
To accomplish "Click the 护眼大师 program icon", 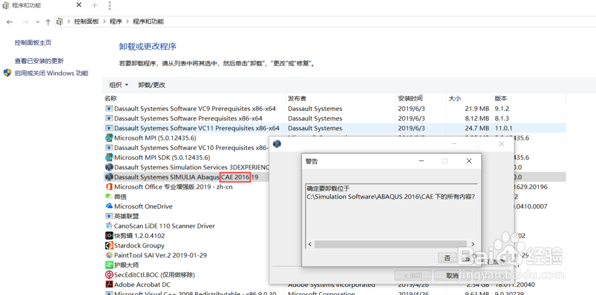I will (109, 265).
